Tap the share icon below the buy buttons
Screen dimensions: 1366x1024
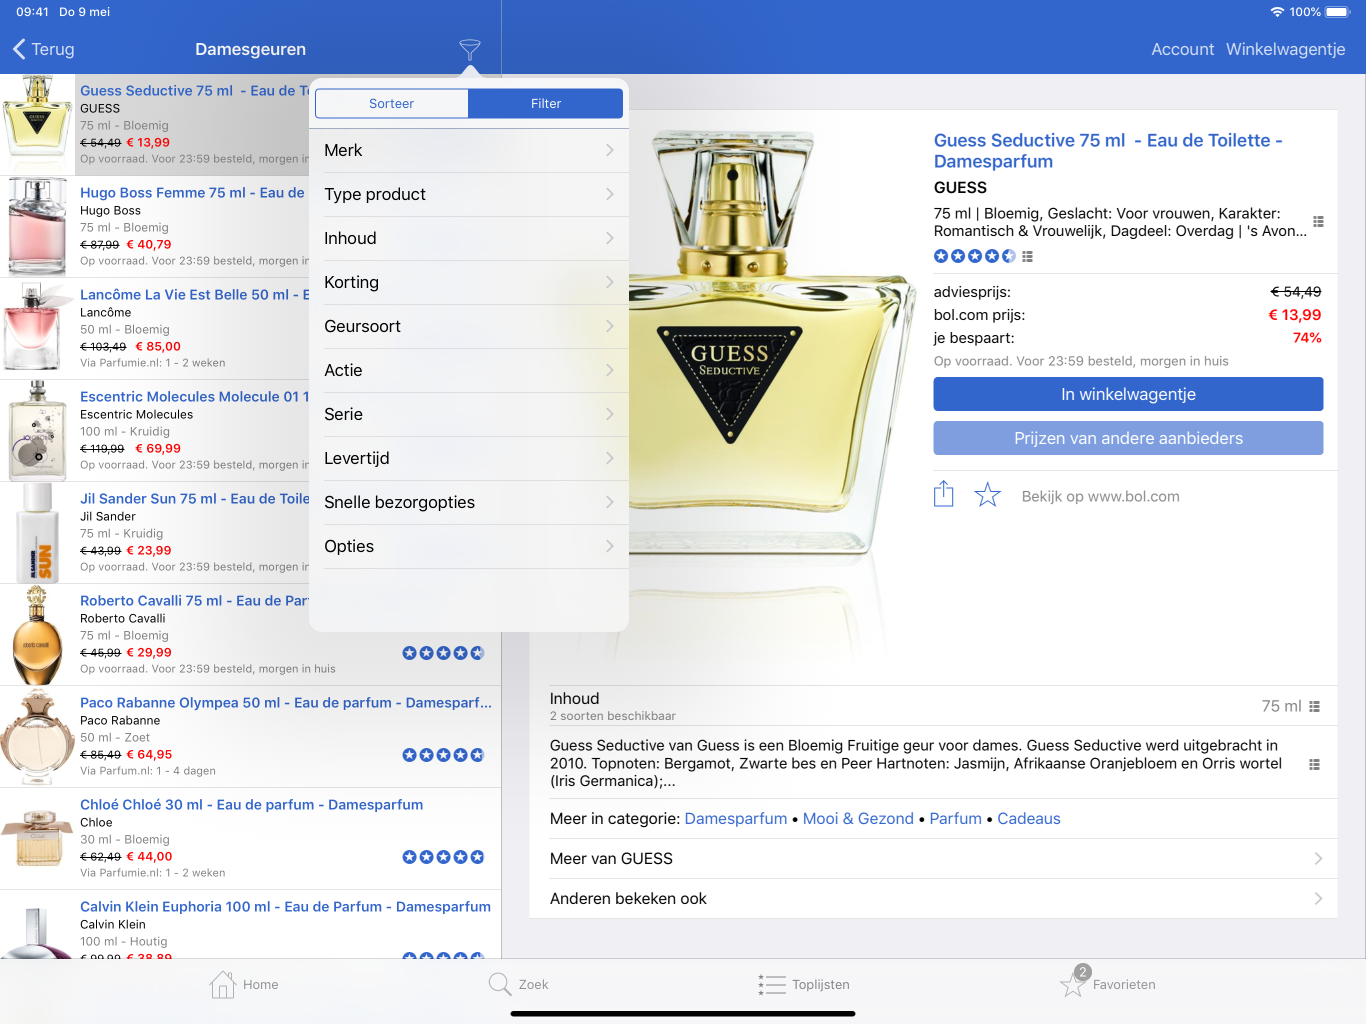tap(943, 494)
